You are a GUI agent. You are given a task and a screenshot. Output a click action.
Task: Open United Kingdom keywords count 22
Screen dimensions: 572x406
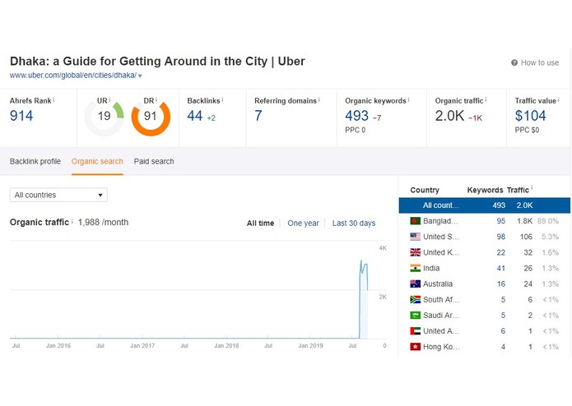pyautogui.click(x=501, y=252)
